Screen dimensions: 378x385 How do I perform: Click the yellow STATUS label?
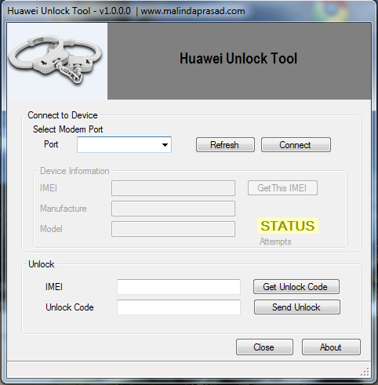click(288, 226)
